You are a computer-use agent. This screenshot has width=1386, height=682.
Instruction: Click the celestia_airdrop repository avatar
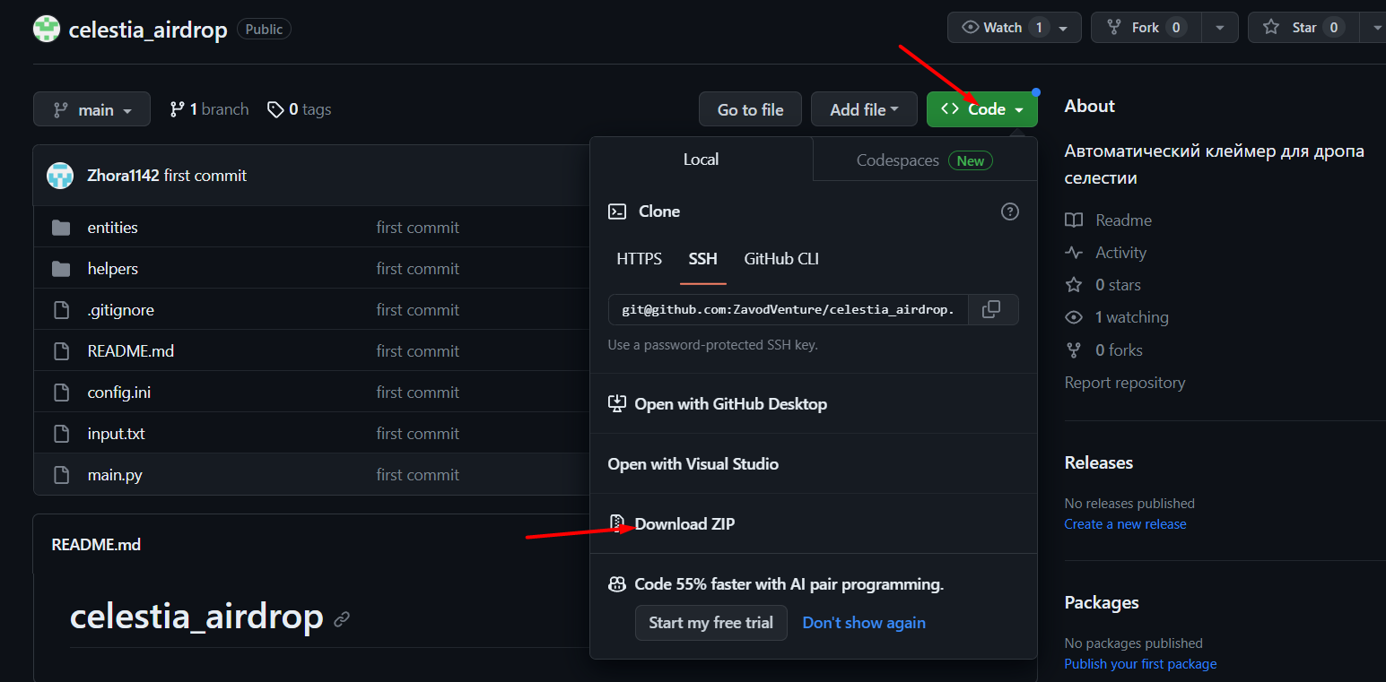[x=46, y=28]
